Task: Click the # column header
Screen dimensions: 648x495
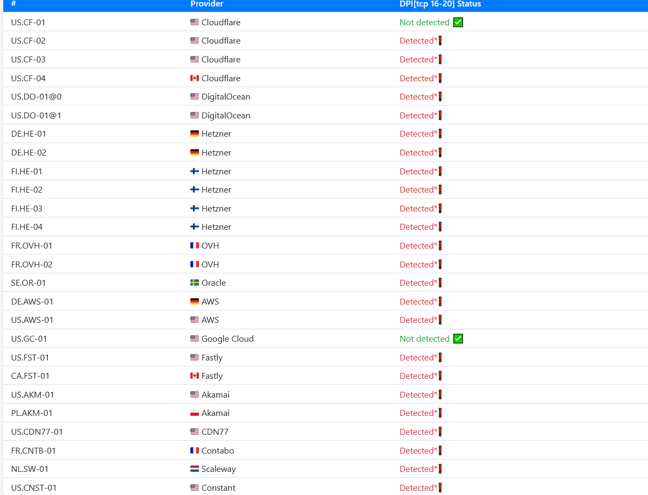Action: tap(13, 4)
